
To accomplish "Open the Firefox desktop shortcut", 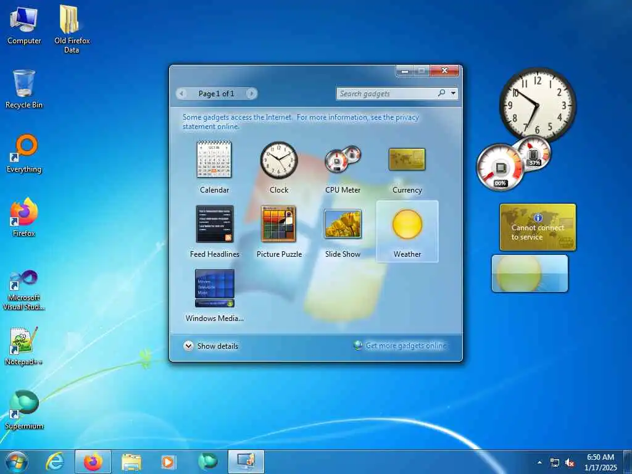I will point(24,217).
